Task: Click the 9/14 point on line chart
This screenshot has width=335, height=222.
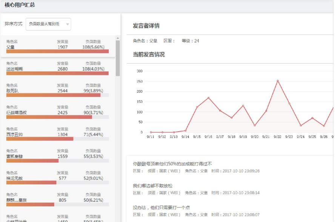Action: (x=185, y=130)
